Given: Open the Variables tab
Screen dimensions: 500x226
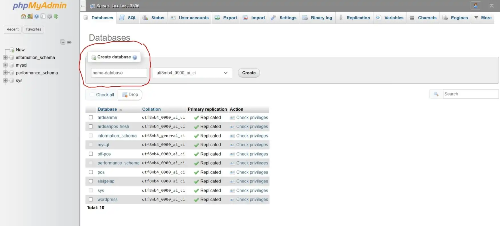Looking at the screenshot, I should click(390, 18).
